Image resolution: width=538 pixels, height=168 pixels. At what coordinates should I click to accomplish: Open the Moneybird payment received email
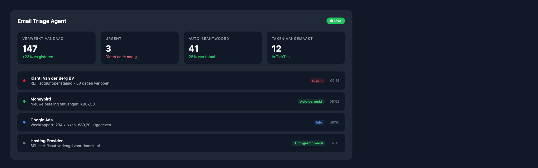point(63,104)
